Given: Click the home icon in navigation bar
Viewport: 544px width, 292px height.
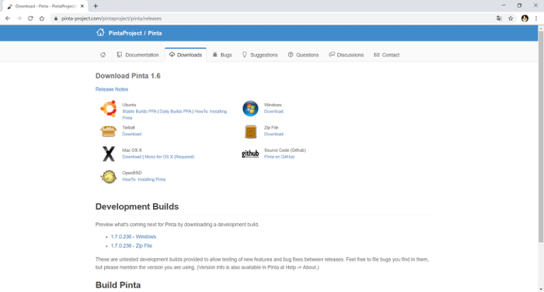Looking at the screenshot, I should pos(103,55).
